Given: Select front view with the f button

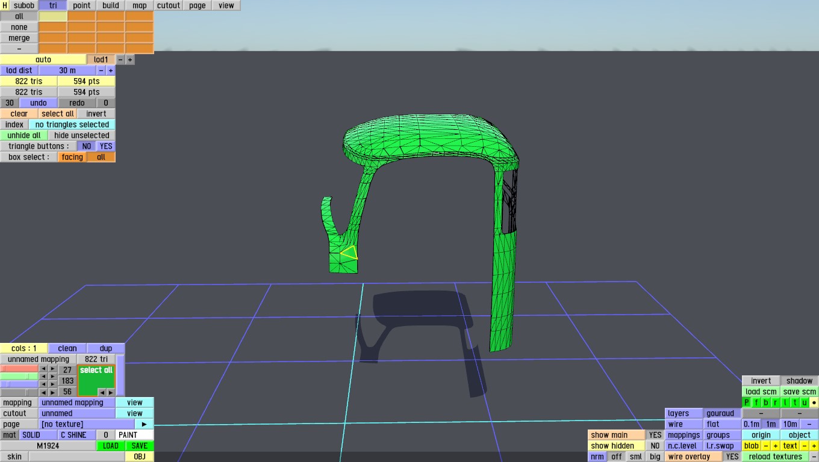Looking at the screenshot, I should tap(756, 402).
